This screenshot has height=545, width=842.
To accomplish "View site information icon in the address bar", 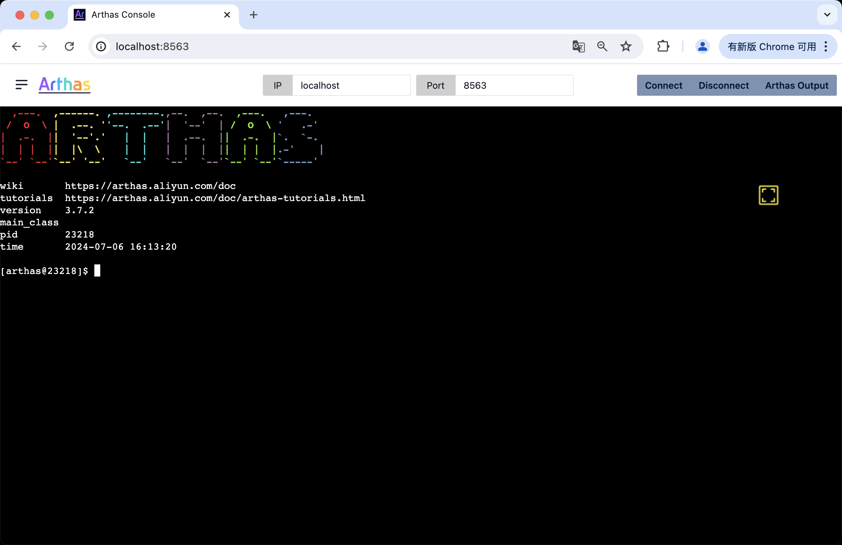I will tap(101, 46).
